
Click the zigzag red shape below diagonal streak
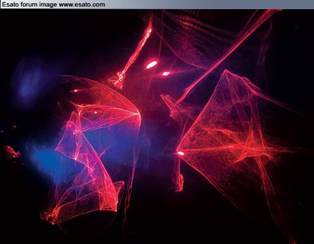pyautogui.click(x=117, y=80)
